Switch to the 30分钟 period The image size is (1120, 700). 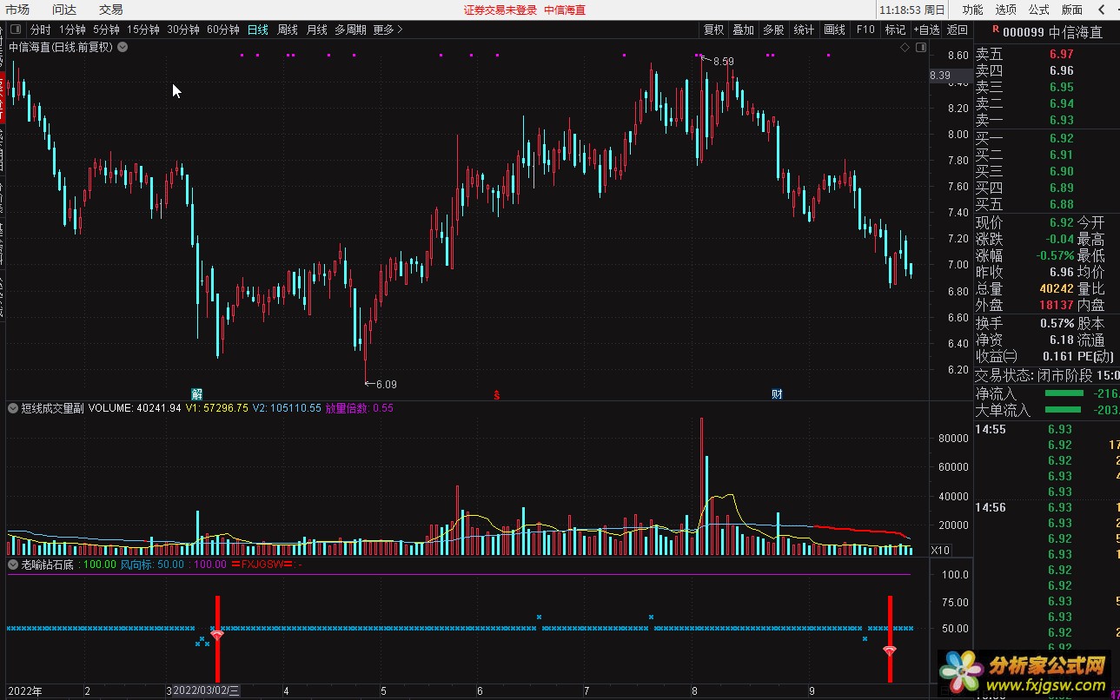(x=183, y=30)
